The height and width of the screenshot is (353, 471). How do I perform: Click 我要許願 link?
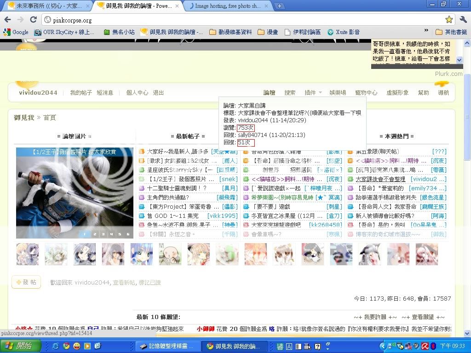[375, 317]
